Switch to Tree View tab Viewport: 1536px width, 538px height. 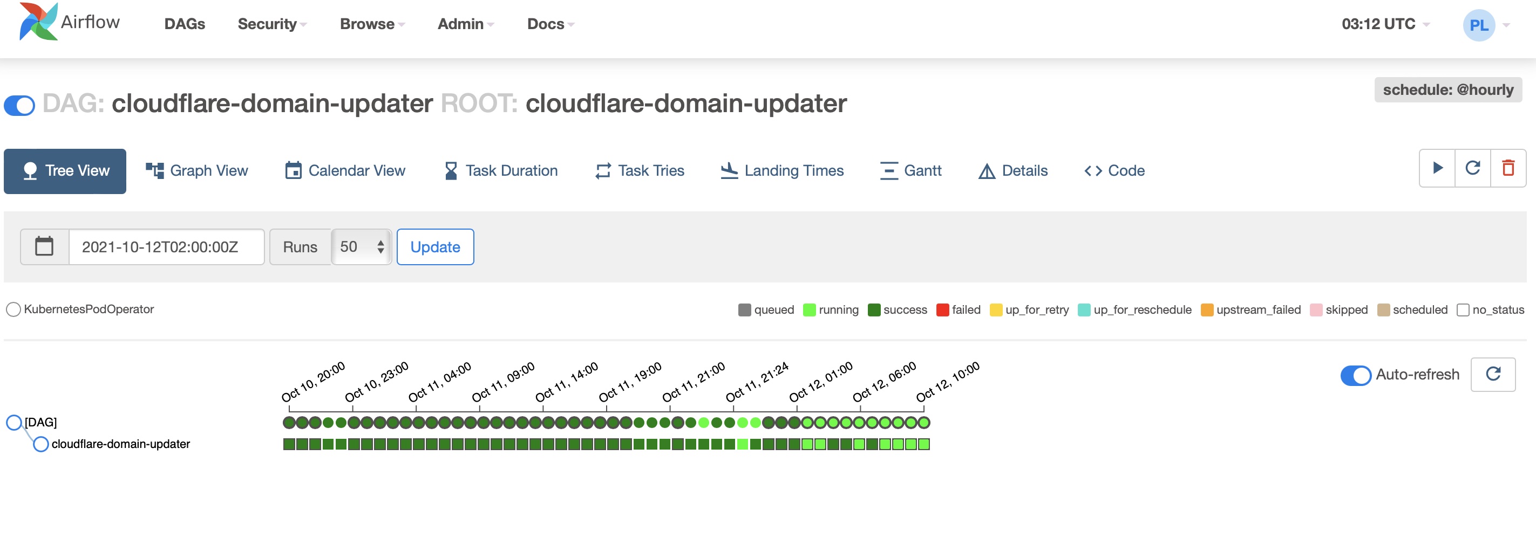point(65,171)
